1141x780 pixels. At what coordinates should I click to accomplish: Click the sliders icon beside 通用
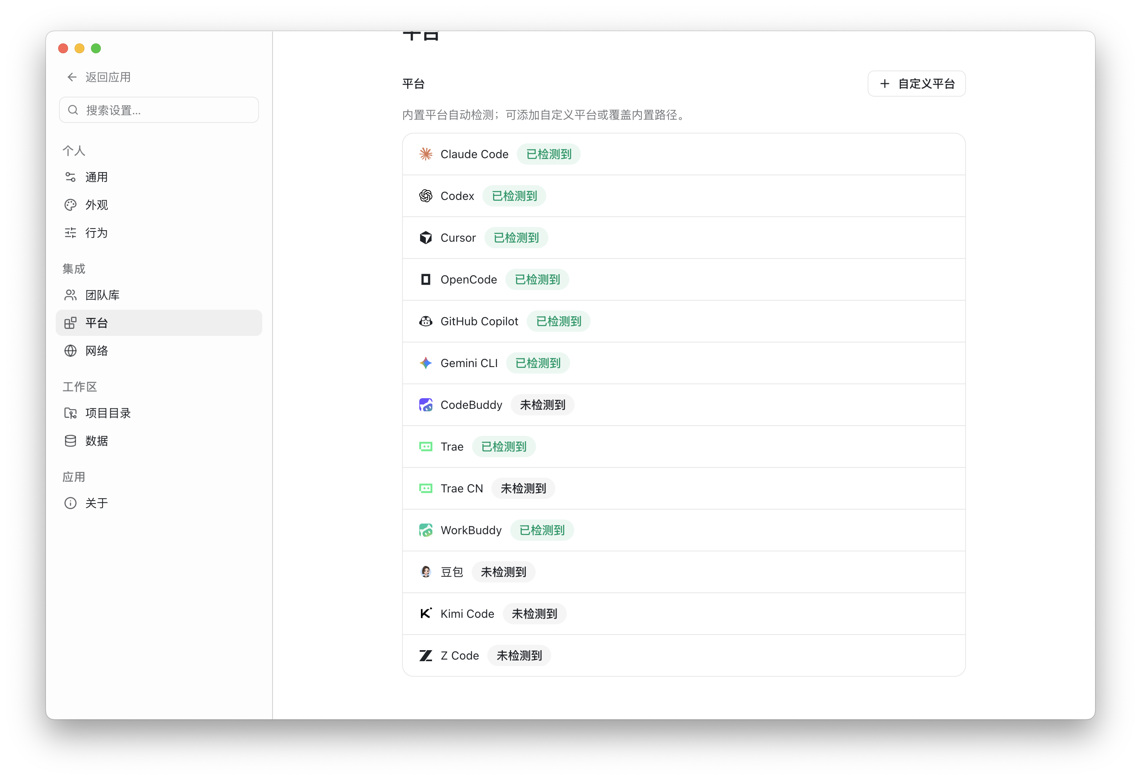[x=70, y=177]
